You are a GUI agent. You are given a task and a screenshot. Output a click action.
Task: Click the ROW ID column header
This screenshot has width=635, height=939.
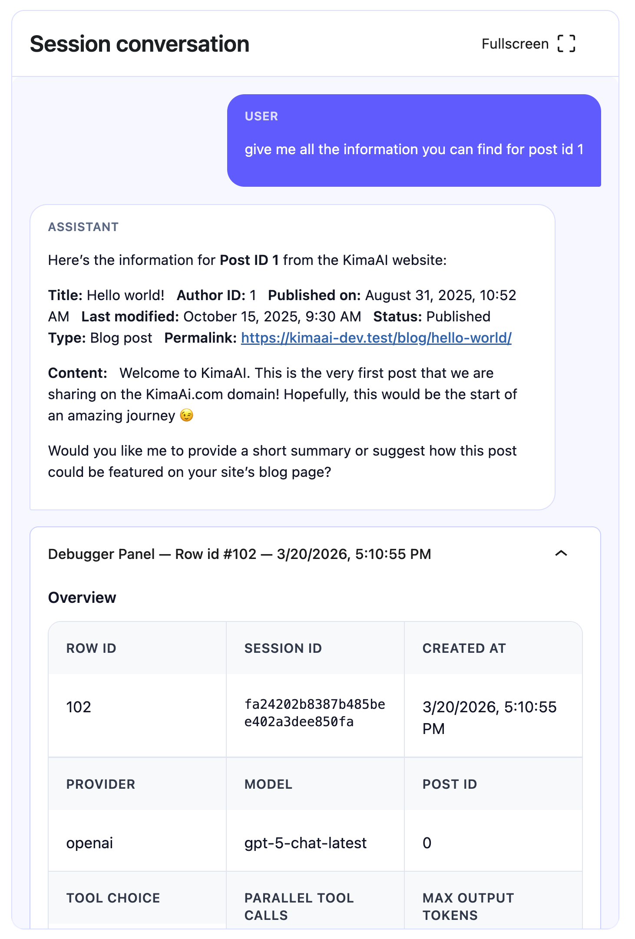pos(91,648)
